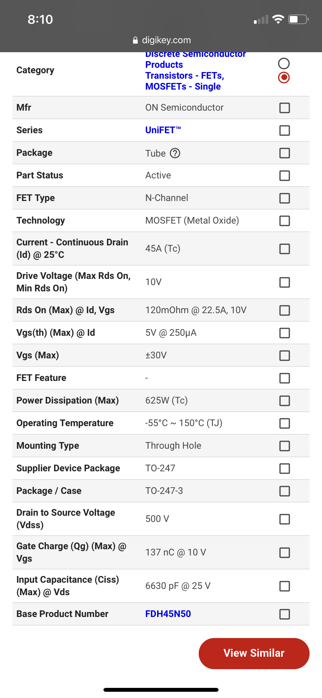Screen dimensions: 322x698
Task: Tap the battery indicator icon
Action: 298,19
